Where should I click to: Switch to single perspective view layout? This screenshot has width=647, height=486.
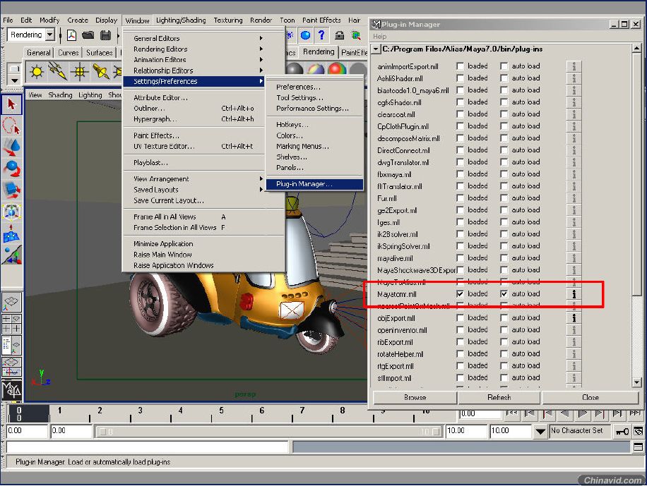(x=11, y=302)
